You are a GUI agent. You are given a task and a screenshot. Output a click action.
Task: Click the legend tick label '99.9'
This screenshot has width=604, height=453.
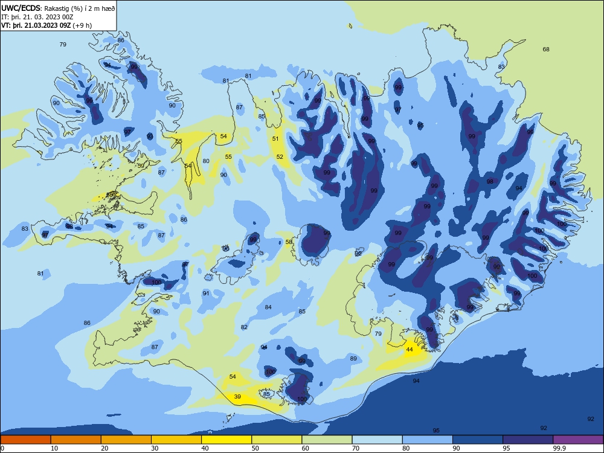(x=559, y=448)
